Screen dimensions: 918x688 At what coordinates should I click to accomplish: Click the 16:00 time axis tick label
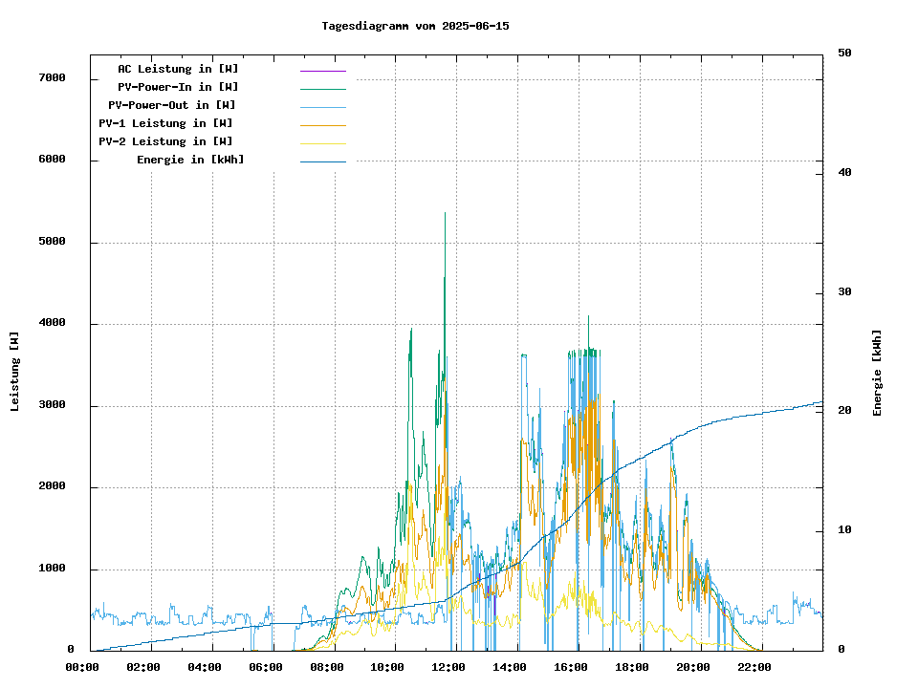tap(571, 667)
